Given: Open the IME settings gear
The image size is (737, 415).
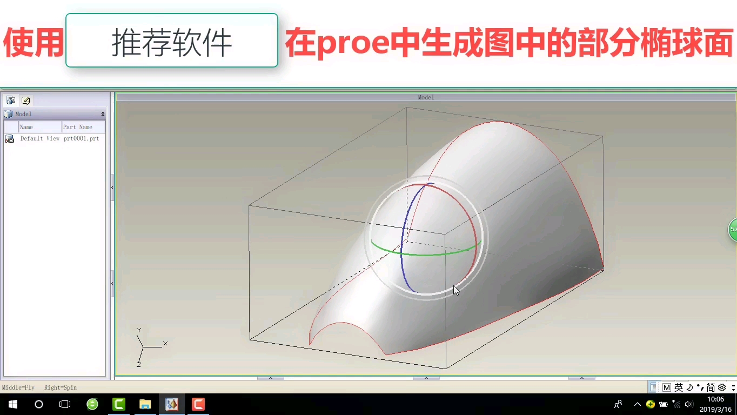Looking at the screenshot, I should coord(722,387).
